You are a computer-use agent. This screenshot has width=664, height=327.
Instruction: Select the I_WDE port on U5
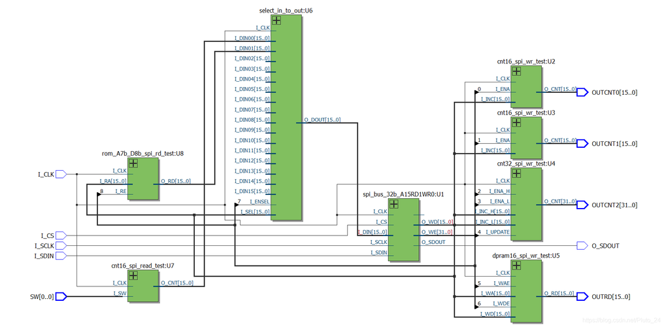(502, 303)
